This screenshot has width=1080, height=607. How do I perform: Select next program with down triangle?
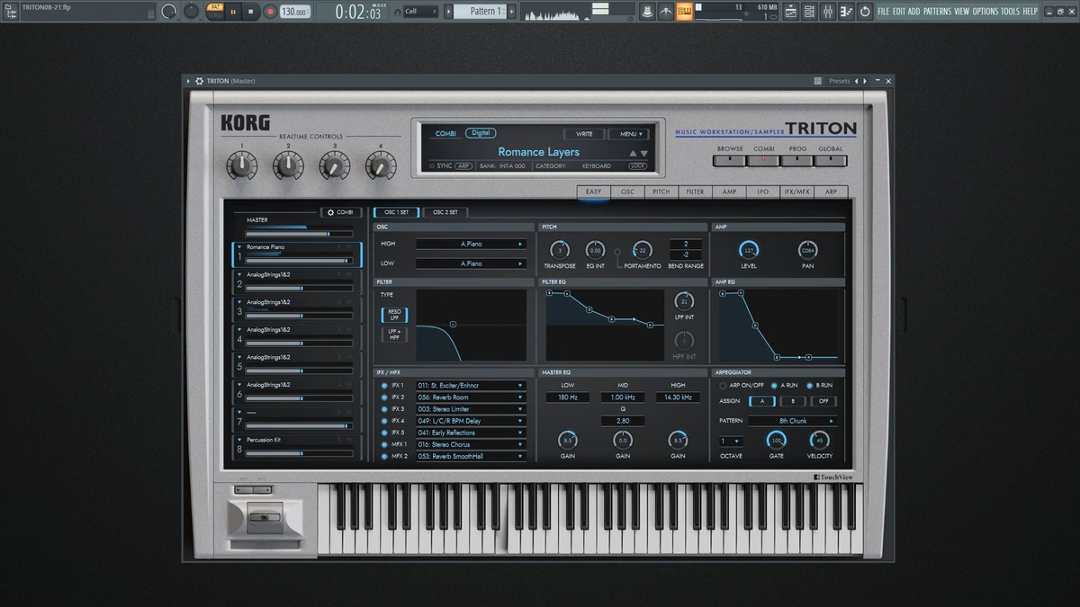click(643, 153)
